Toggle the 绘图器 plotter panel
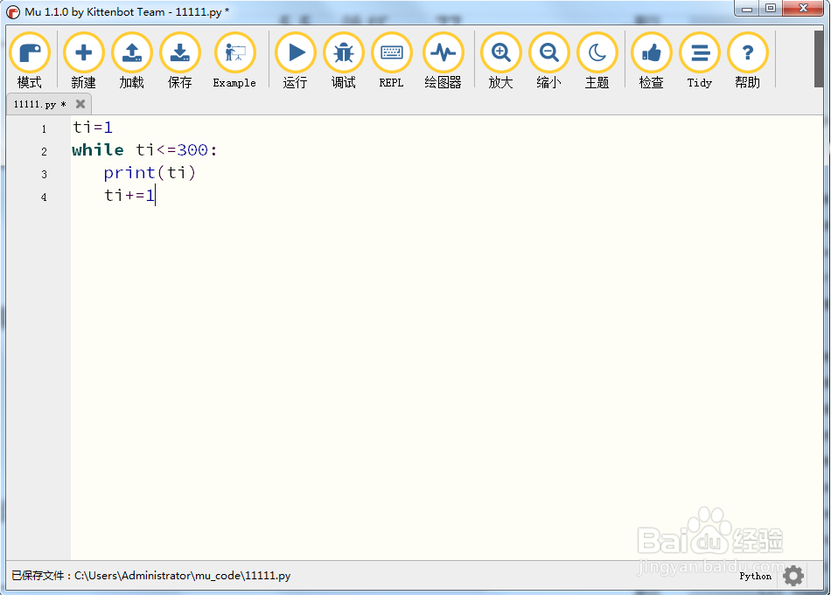 coord(443,52)
